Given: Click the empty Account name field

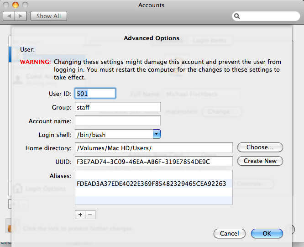Looking at the screenshot, I should 117,121.
